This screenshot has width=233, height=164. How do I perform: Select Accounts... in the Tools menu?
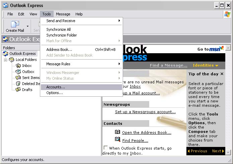click(x=81, y=87)
